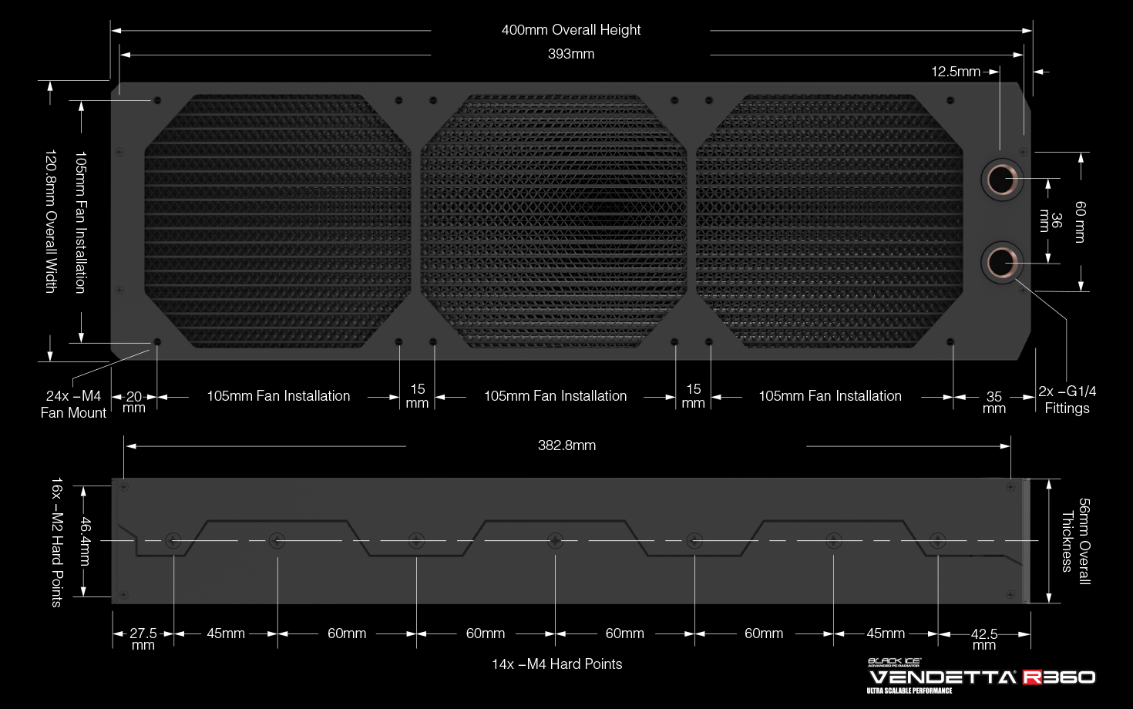The image size is (1133, 709).
Task: Click the 2x -G1/4 Fittings label
Action: (x=1067, y=400)
